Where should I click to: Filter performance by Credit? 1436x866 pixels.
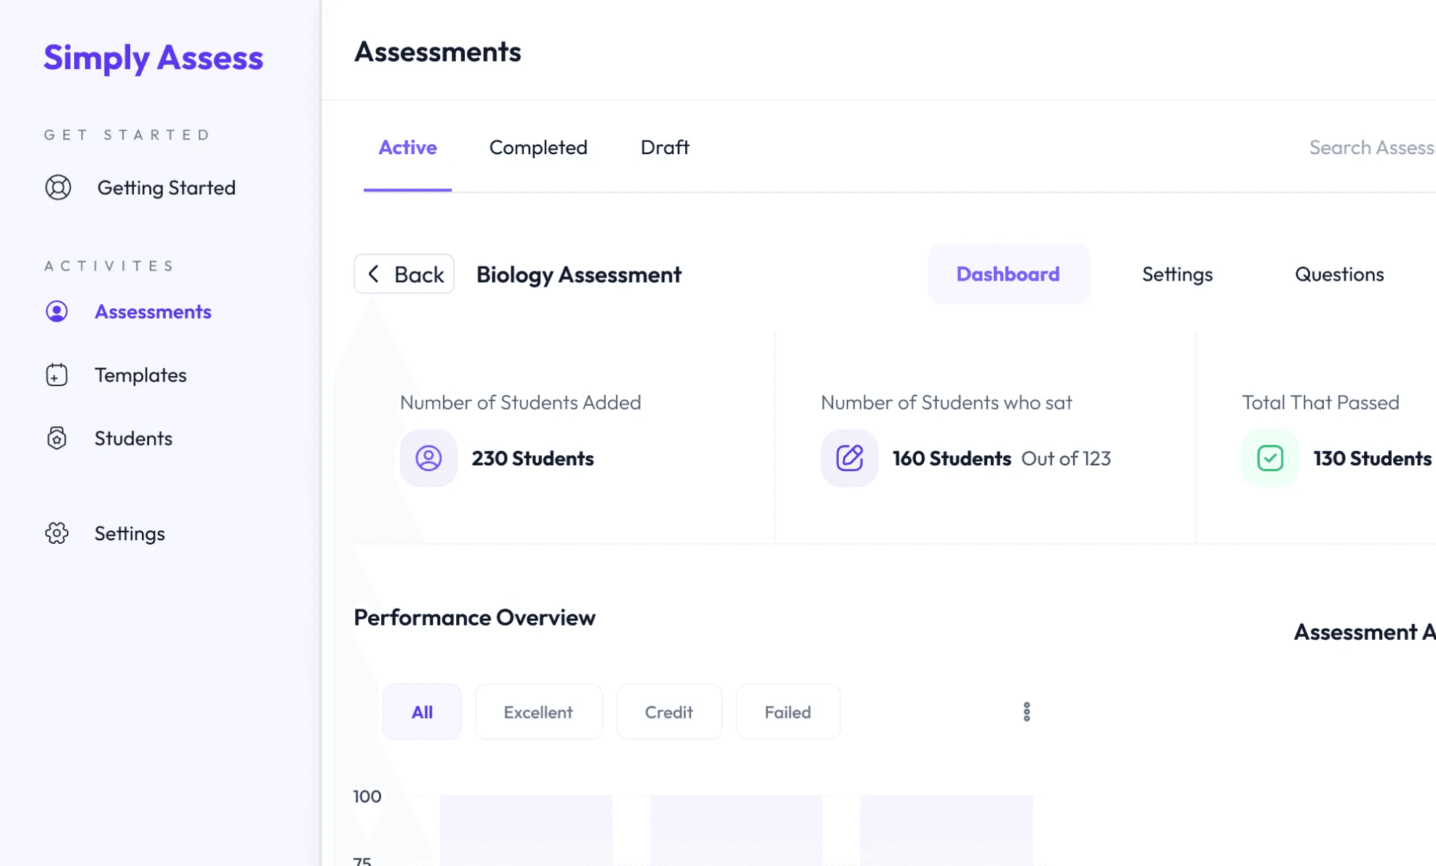pos(669,712)
